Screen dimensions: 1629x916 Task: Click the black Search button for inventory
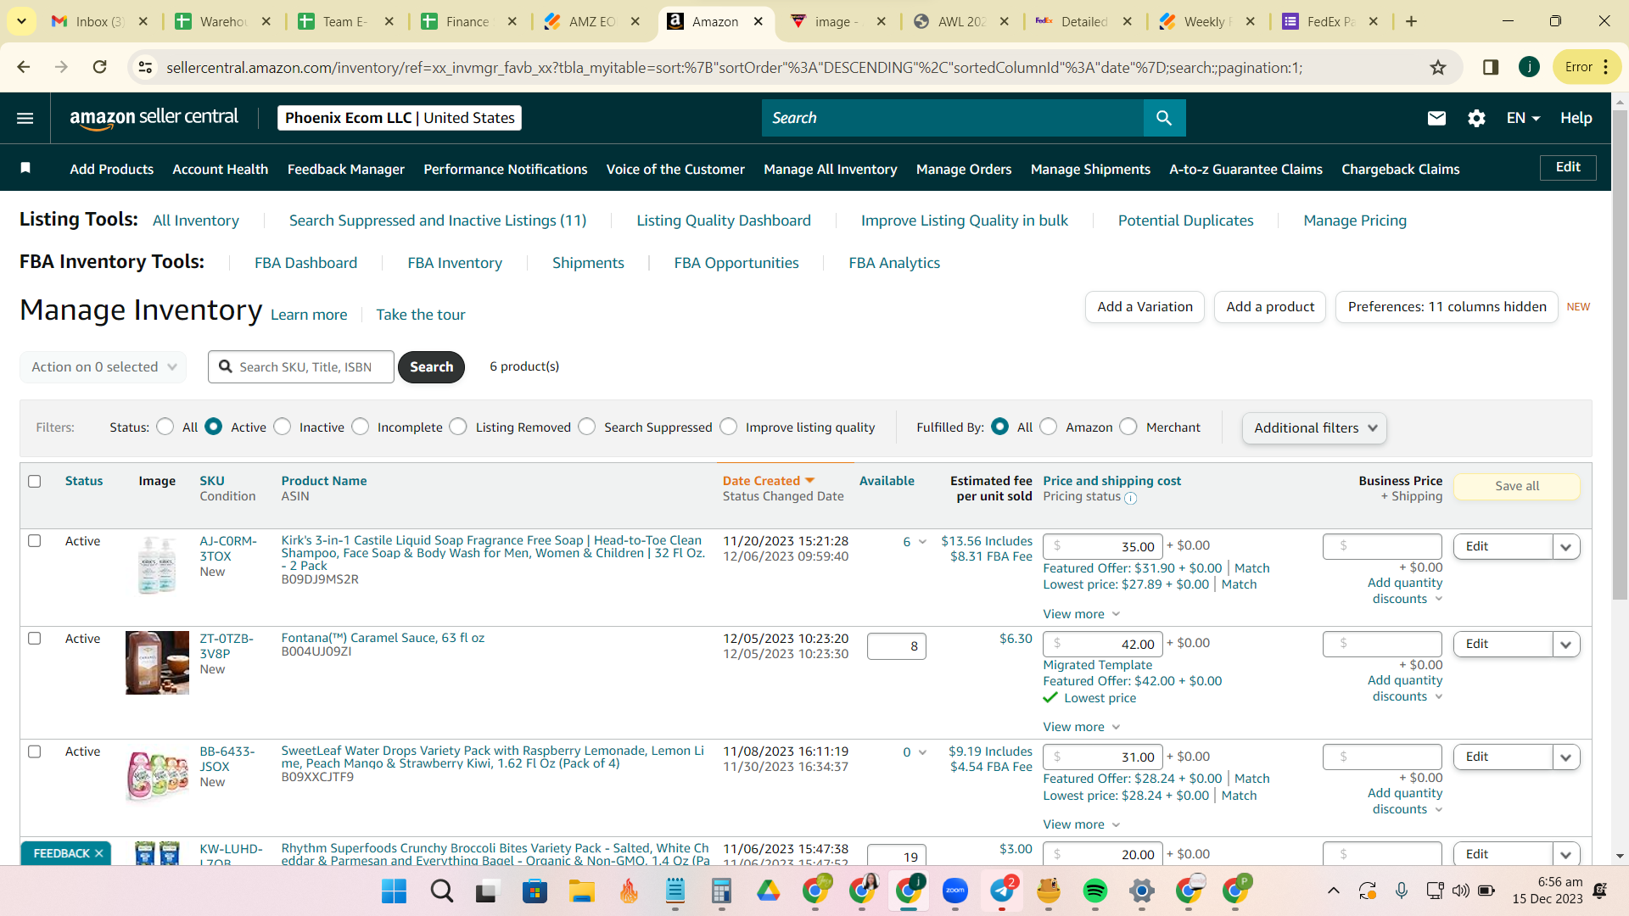click(431, 366)
